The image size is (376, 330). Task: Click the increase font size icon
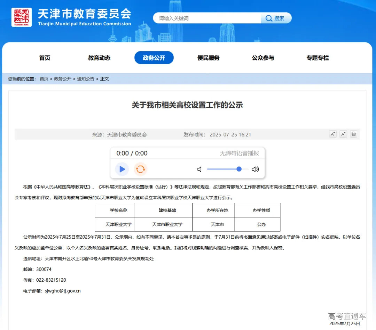(x=343, y=134)
